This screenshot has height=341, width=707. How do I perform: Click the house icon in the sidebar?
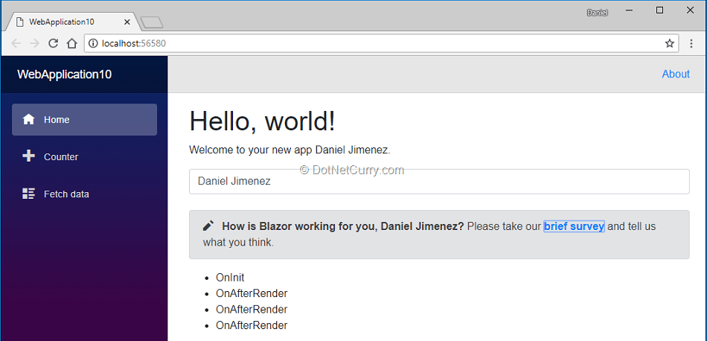coord(28,120)
